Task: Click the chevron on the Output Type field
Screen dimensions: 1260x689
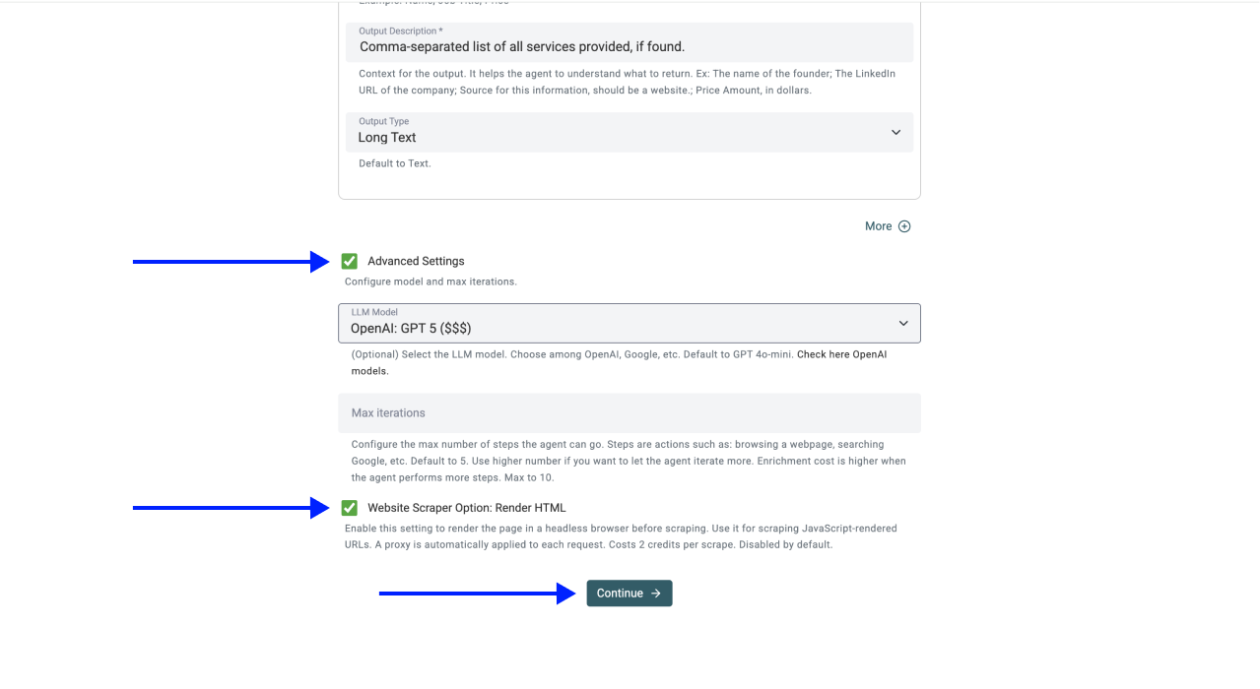Action: [x=895, y=132]
